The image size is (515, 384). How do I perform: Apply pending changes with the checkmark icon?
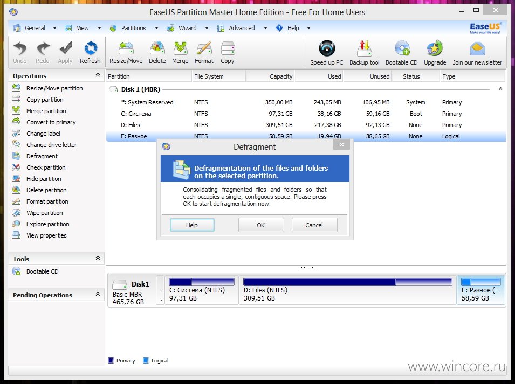pos(65,52)
